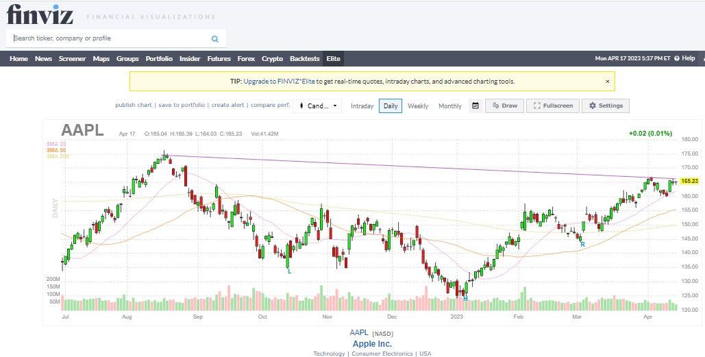The image size is (705, 357).
Task: Click the publish chart link
Action: click(x=133, y=105)
